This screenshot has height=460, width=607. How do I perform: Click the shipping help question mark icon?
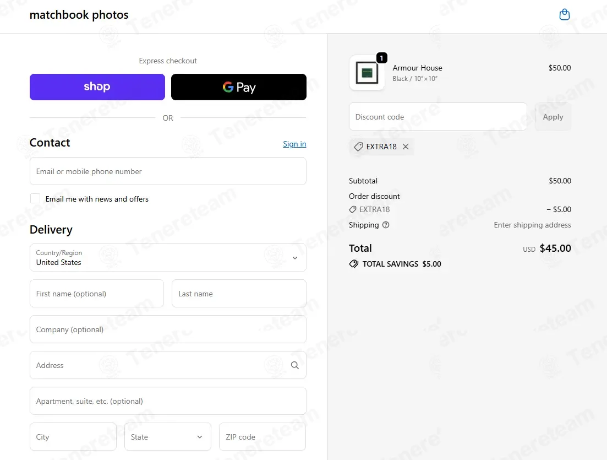(x=386, y=225)
